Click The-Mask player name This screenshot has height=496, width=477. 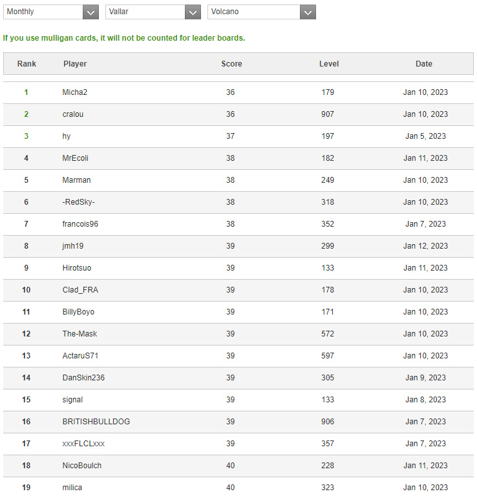coord(79,334)
